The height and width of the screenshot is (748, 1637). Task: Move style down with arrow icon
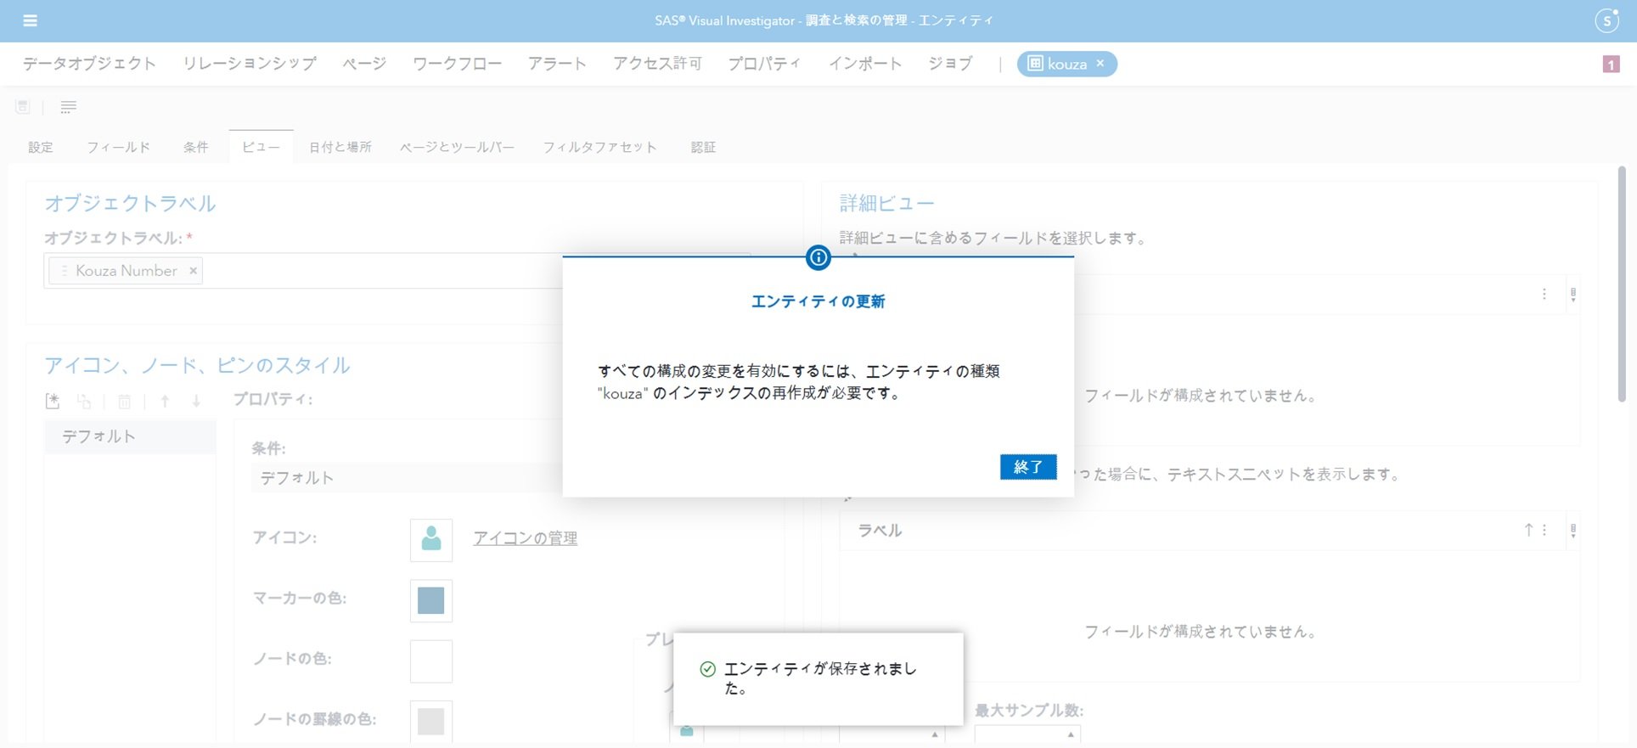196,401
